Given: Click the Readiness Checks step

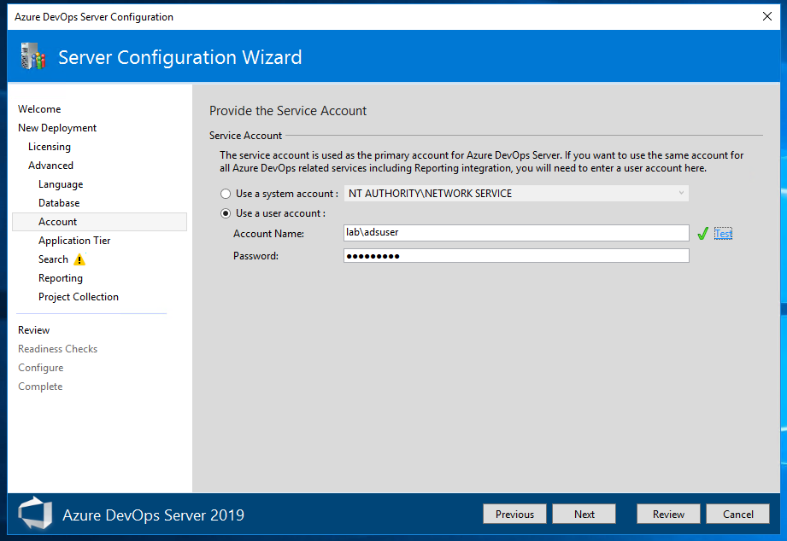Looking at the screenshot, I should tap(58, 349).
